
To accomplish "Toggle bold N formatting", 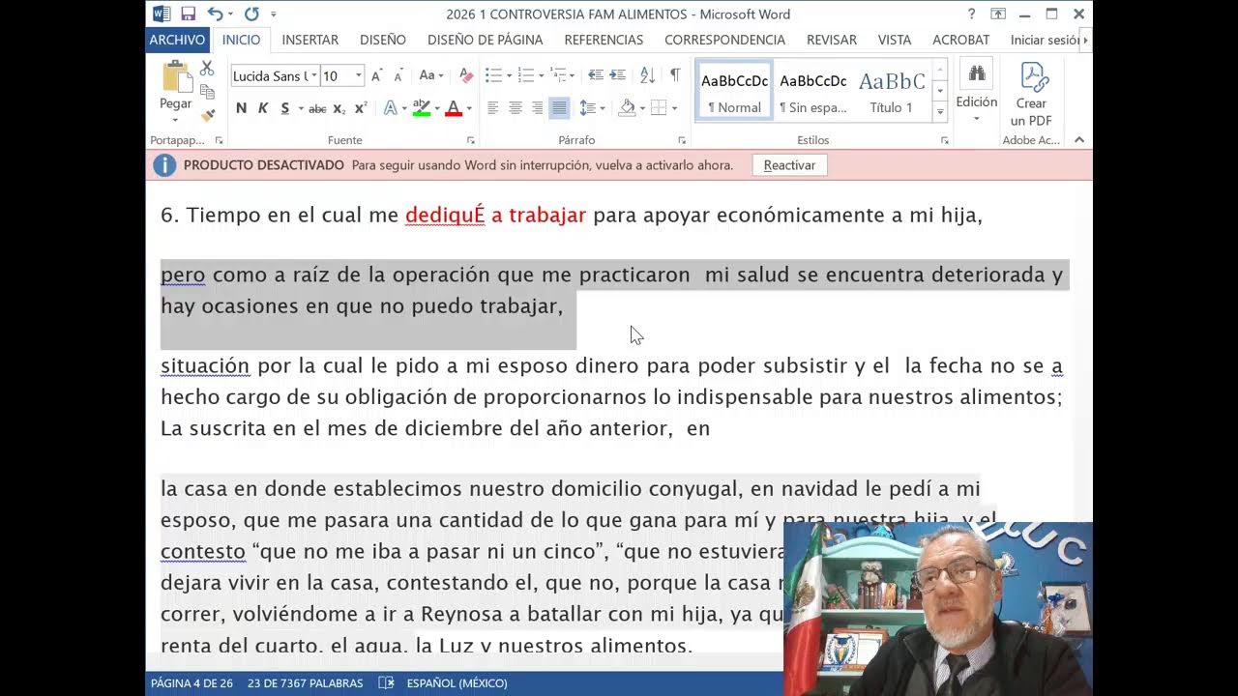I will coord(241,108).
